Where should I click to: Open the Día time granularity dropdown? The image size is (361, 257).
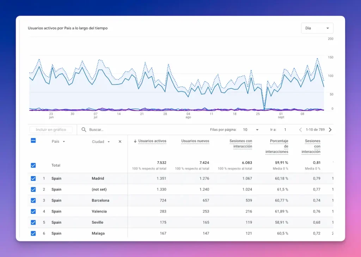317,28
